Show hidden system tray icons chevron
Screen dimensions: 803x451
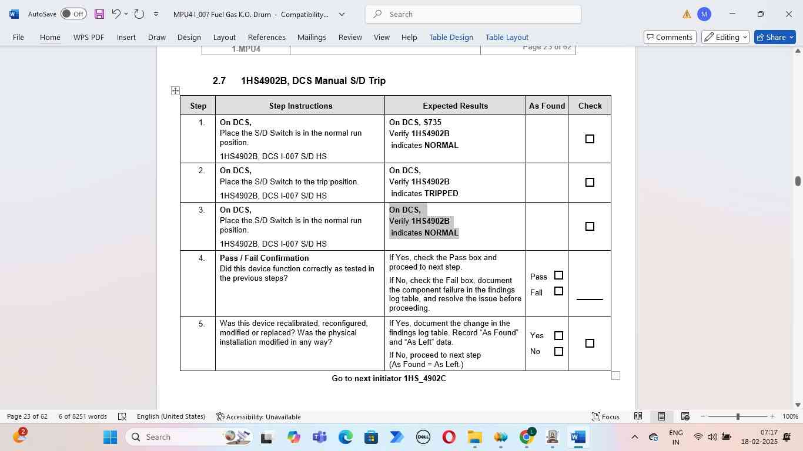click(634, 437)
